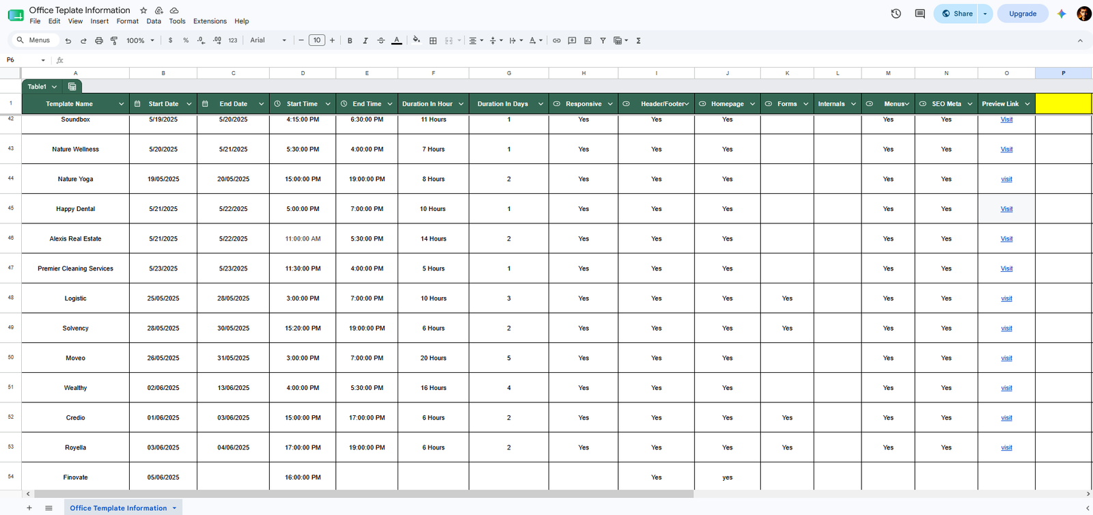This screenshot has width=1093, height=515.
Task: Open the number format 123 menu
Action: pos(233,40)
